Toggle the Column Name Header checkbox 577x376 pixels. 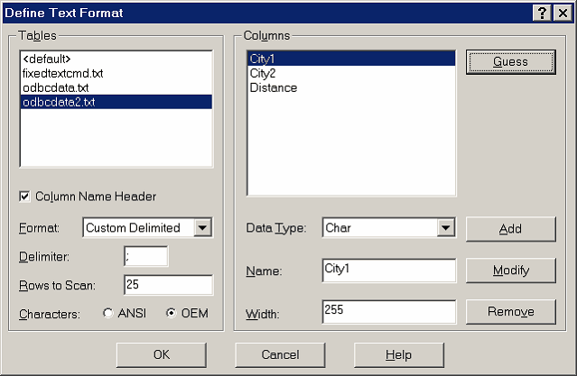click(x=25, y=196)
